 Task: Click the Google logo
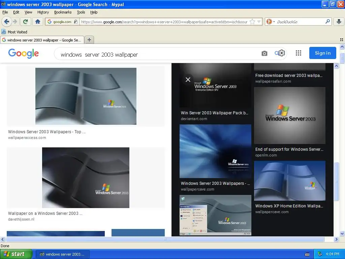click(24, 53)
